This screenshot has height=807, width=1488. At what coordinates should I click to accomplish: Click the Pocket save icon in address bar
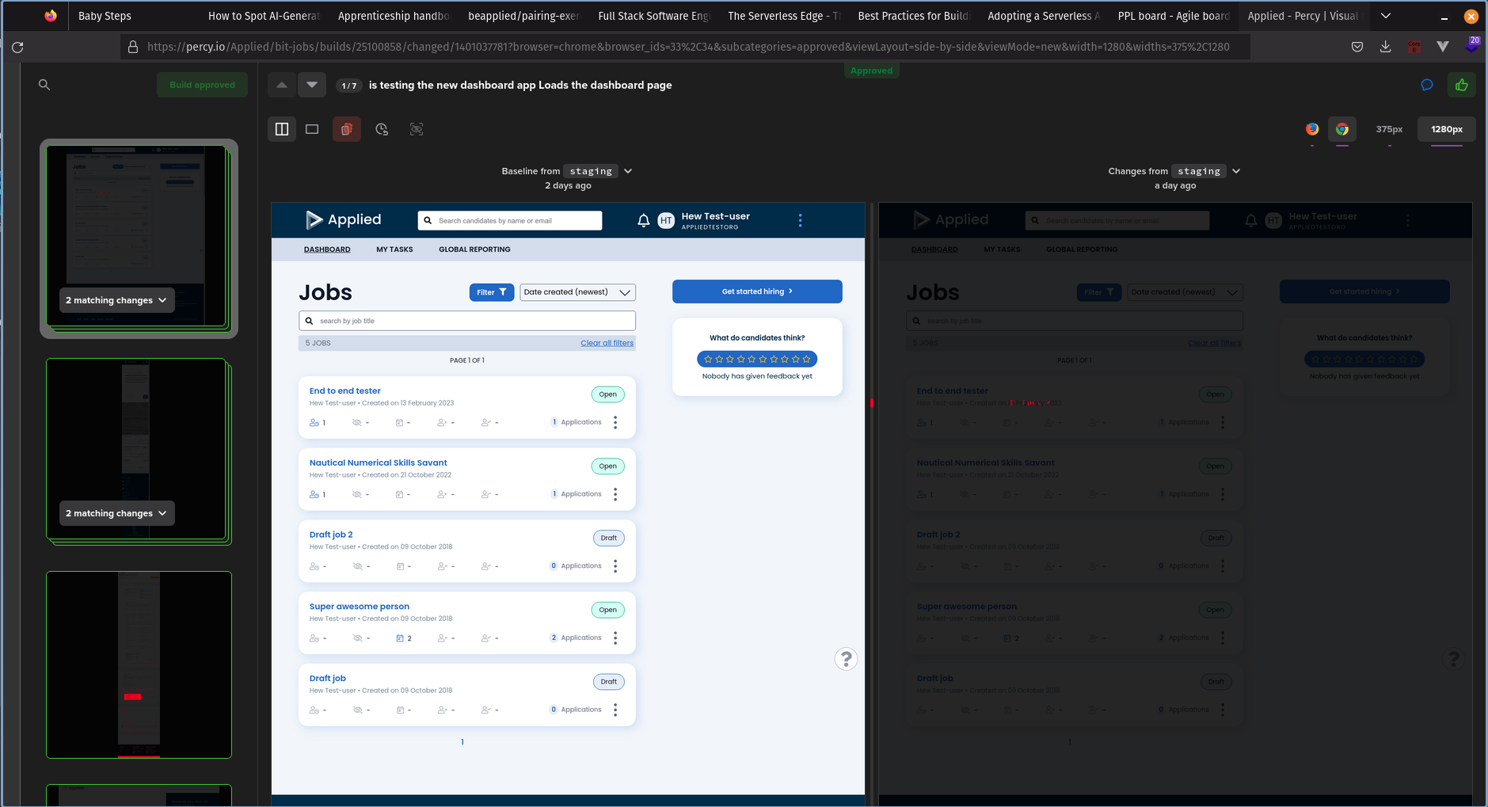point(1357,47)
